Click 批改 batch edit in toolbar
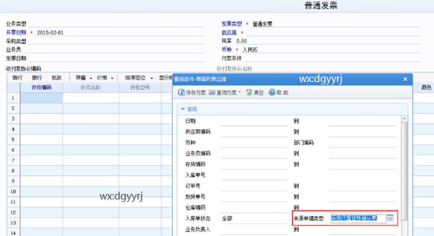 point(57,78)
